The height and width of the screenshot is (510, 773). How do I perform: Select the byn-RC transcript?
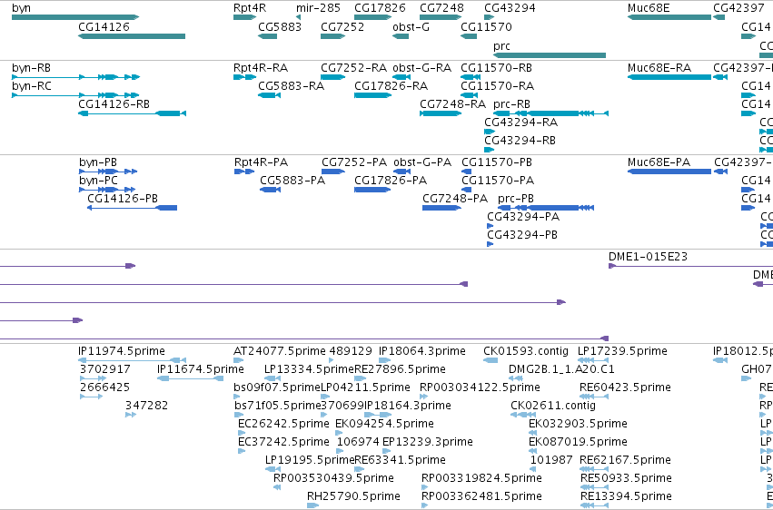pos(76,95)
